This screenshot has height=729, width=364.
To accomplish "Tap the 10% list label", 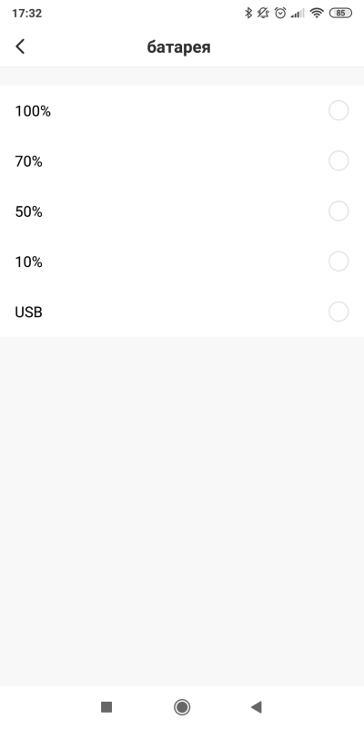I will tap(29, 262).
